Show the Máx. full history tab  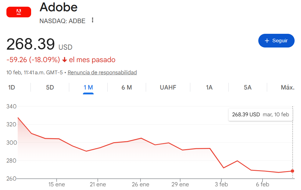(x=287, y=88)
